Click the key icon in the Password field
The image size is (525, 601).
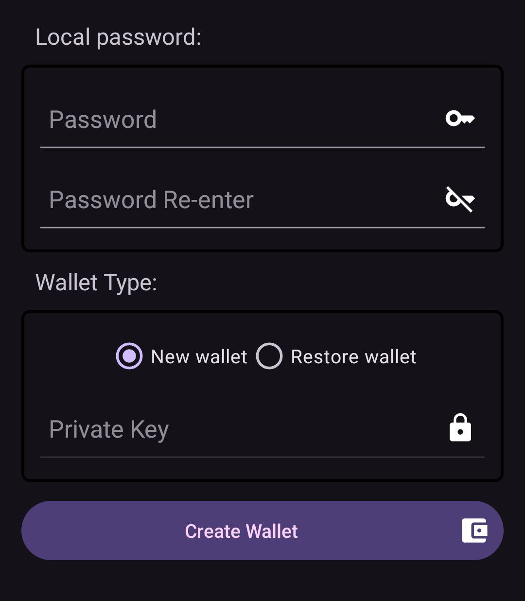pyautogui.click(x=460, y=119)
